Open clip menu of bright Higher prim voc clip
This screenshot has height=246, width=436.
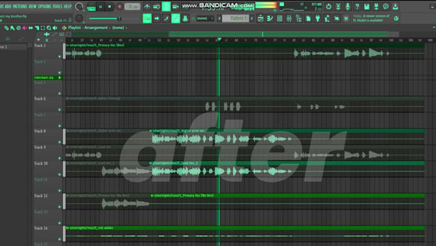[151, 130]
